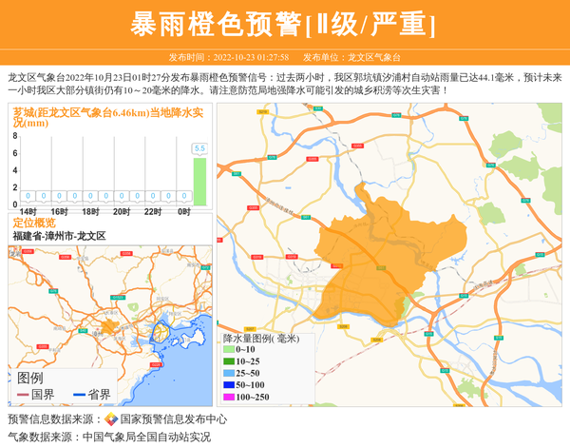Viewport: 570px width, 448px height.
Task: Select the 50~100 dark blue legend swatch
Action: (228, 384)
